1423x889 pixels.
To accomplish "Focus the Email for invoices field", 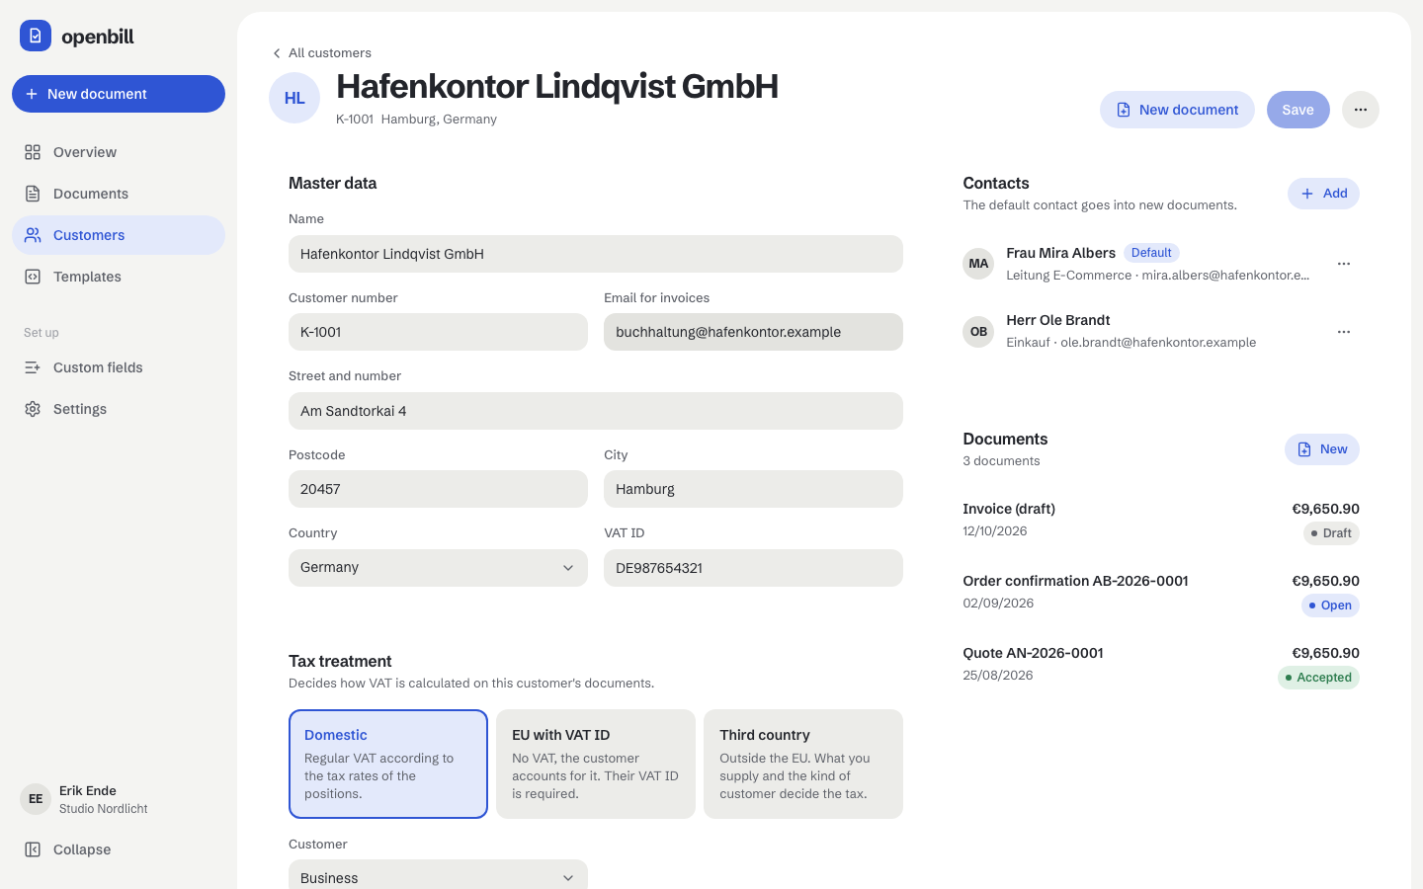I will 753,332.
